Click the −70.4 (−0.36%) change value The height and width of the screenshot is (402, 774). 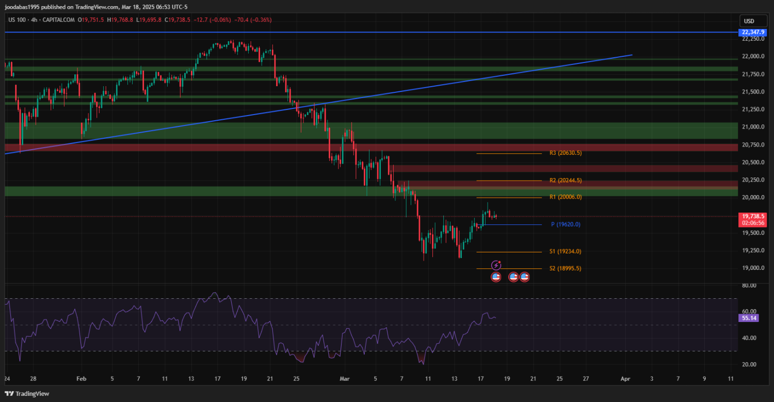point(253,20)
